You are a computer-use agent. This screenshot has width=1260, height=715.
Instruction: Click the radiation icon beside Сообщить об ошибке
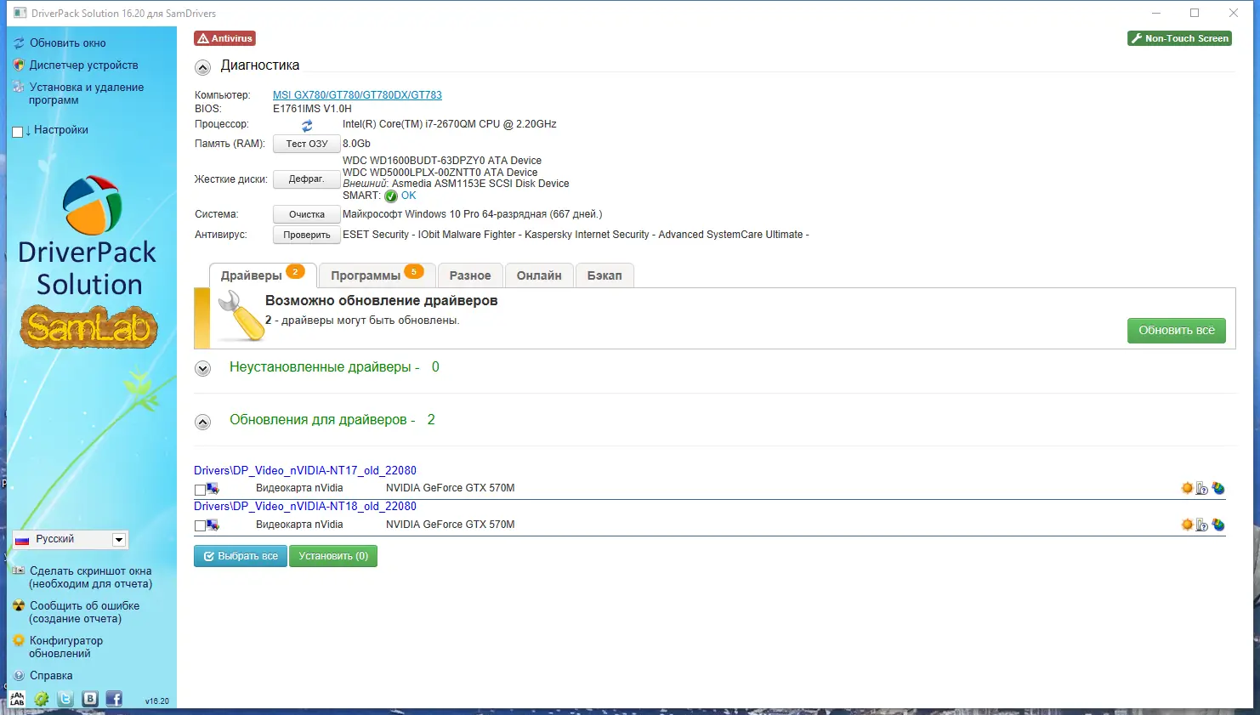(19, 605)
